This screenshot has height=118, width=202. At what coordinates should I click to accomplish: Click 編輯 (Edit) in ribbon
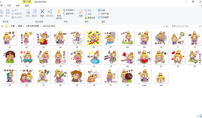pyautogui.click(x=88, y=14)
